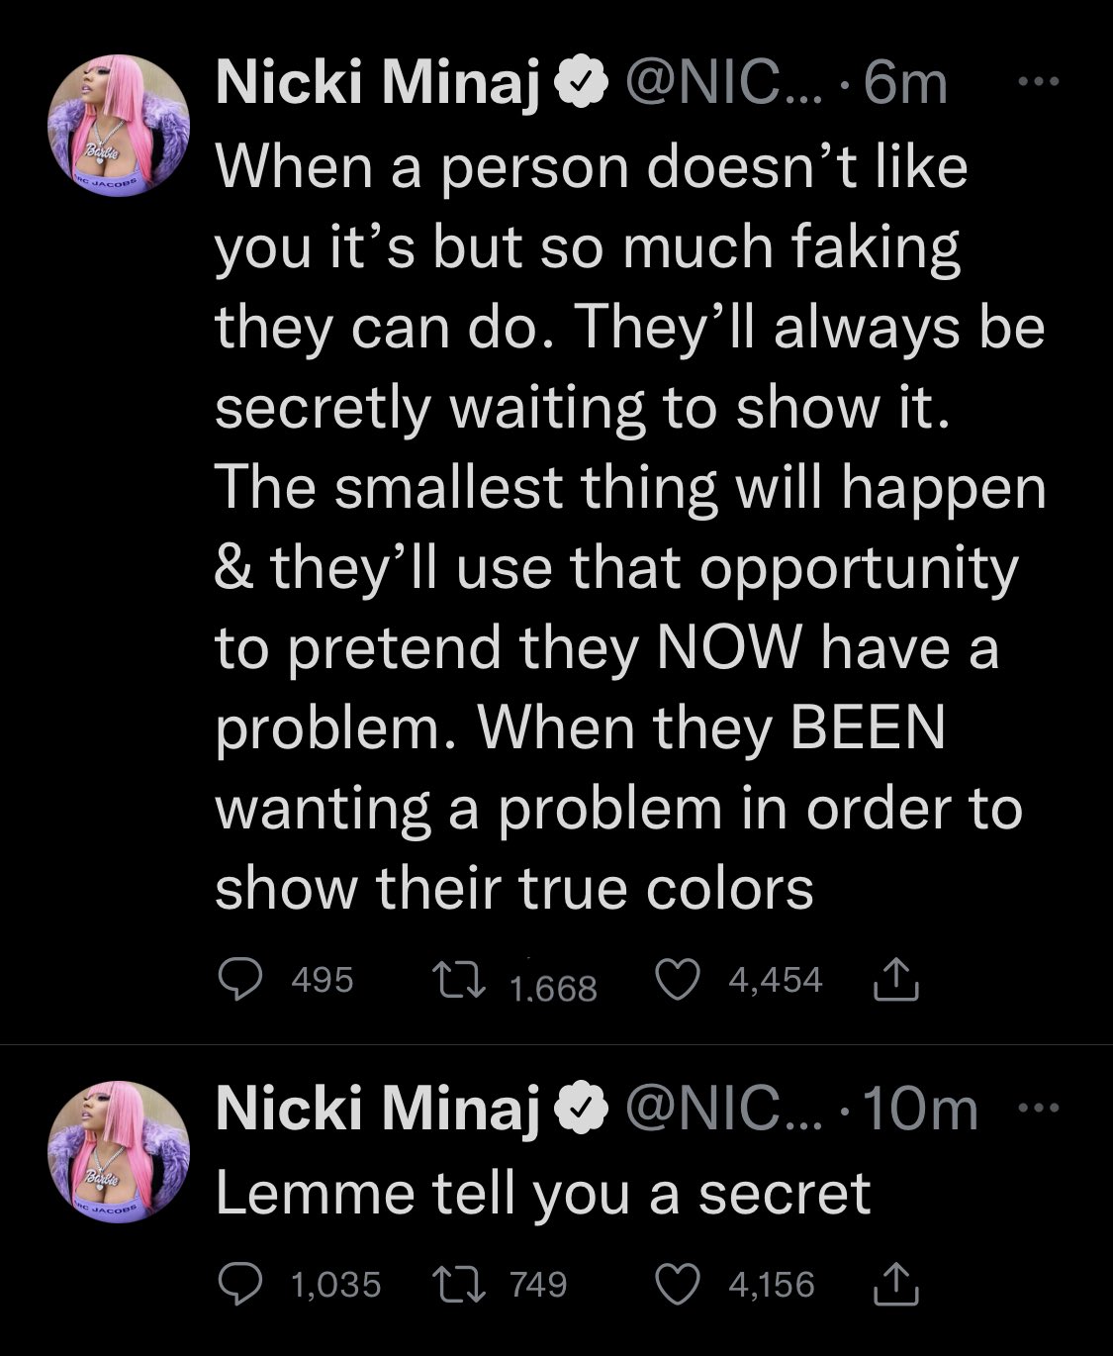Screen dimensions: 1113x1356
Task: Open Nicki Minaj profile name on bottom tweet
Action: (379, 1110)
